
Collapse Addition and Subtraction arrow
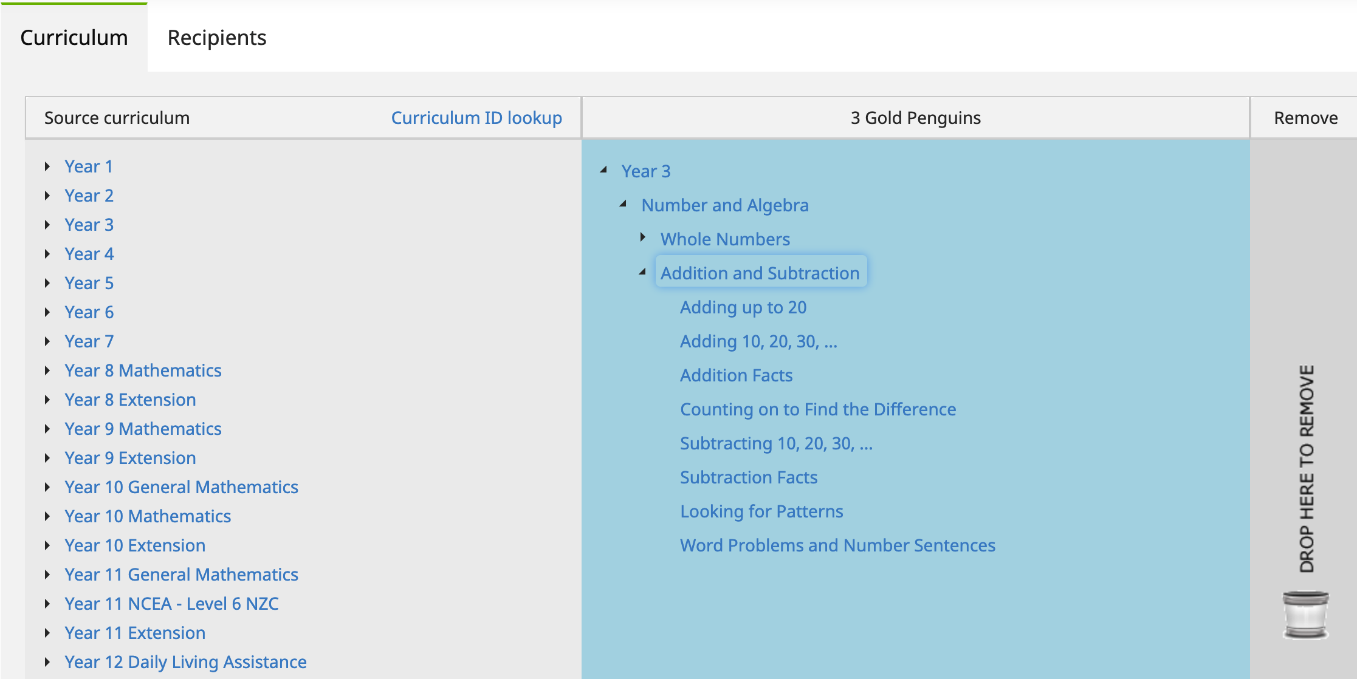[x=642, y=273]
